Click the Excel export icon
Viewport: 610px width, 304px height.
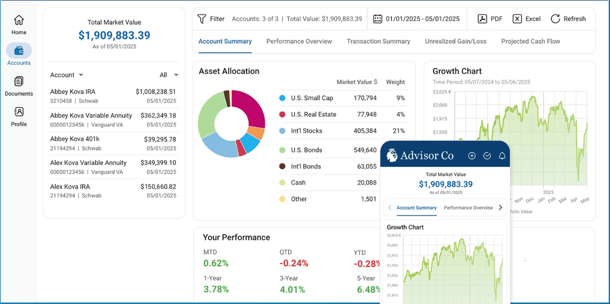[517, 19]
